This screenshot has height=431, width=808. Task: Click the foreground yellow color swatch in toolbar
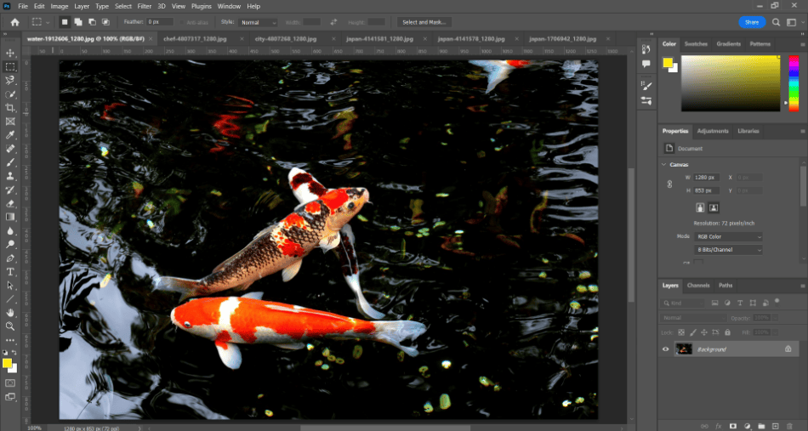[x=7, y=364]
